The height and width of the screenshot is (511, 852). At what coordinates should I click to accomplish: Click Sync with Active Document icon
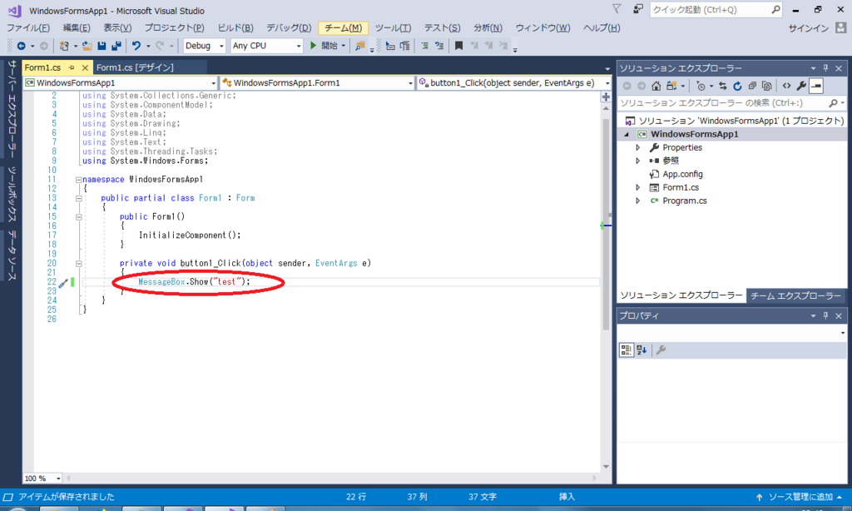[723, 86]
